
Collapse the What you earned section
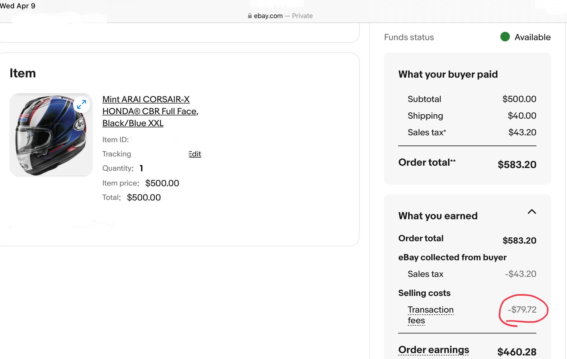532,212
